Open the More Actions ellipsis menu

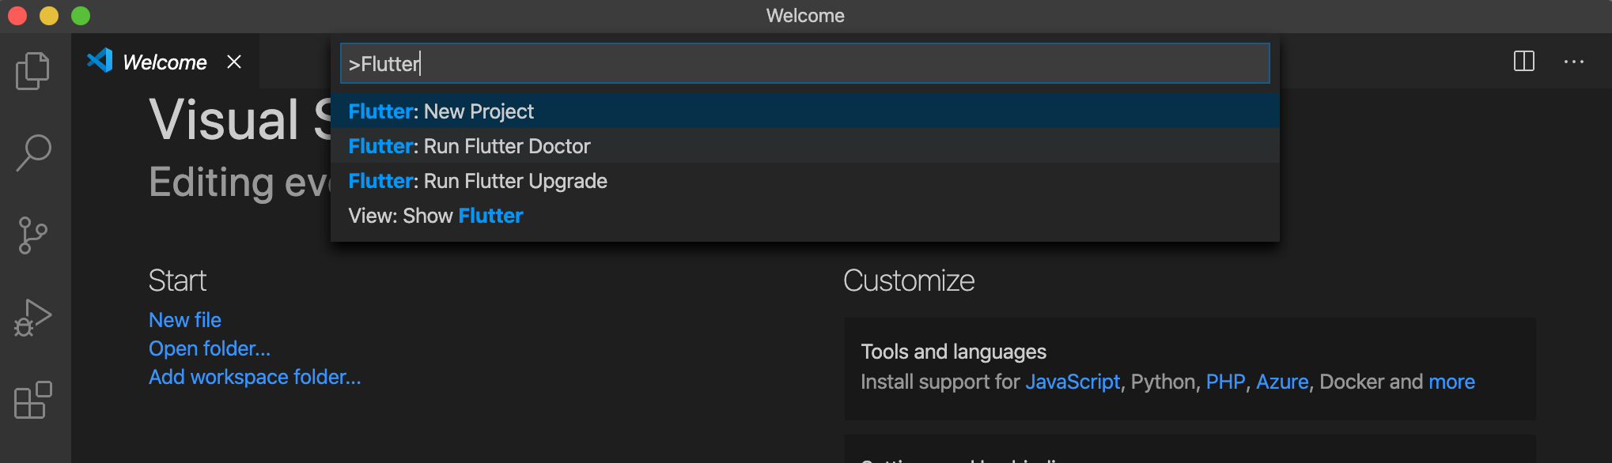coord(1573,62)
